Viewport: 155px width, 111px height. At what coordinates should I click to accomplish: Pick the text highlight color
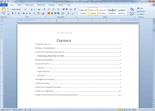click(x=38, y=13)
